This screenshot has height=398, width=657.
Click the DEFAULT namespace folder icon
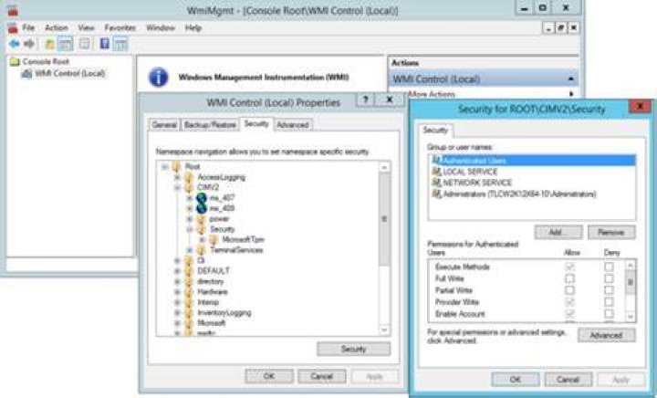click(189, 270)
